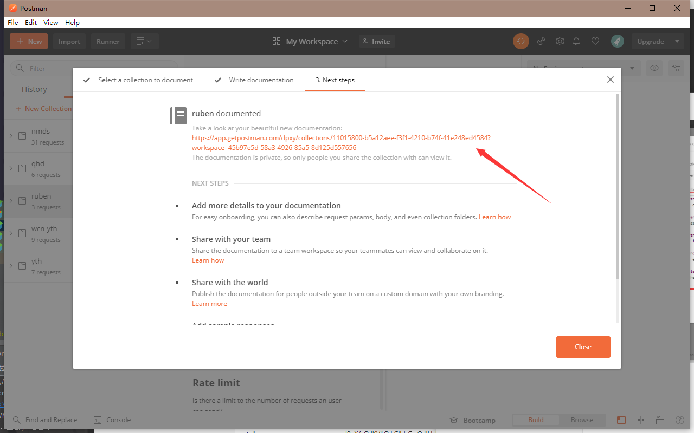Screen dimensions: 694x433
Task: Click the qhd collection folder icon
Action: point(22,168)
